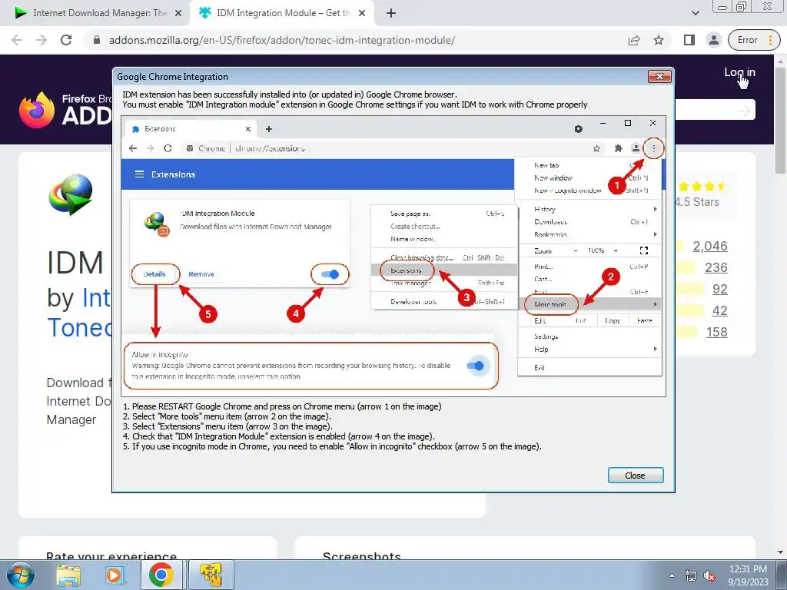787x590 pixels.
Task: Open a new browser tab
Action: point(391,14)
